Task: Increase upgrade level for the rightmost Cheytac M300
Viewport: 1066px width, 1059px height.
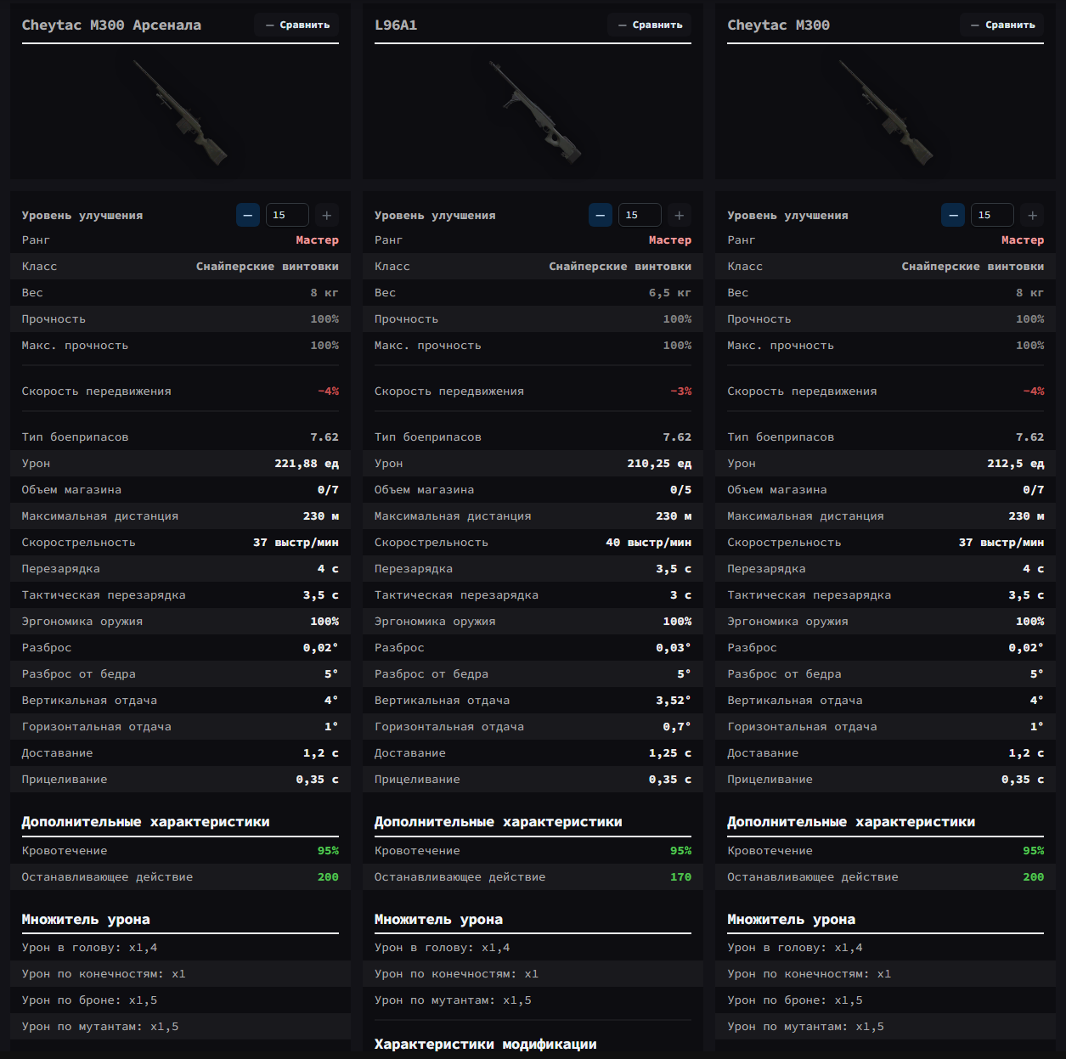Action: click(1032, 215)
